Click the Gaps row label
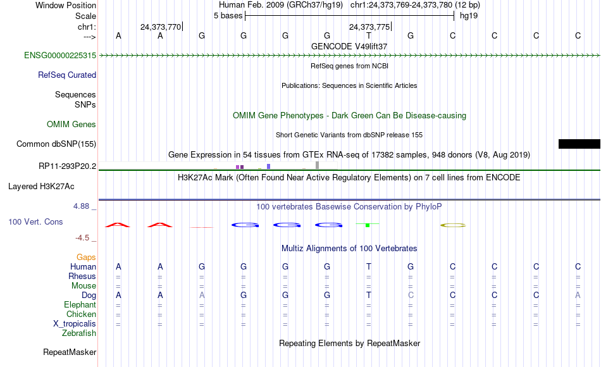 pyautogui.click(x=86, y=258)
